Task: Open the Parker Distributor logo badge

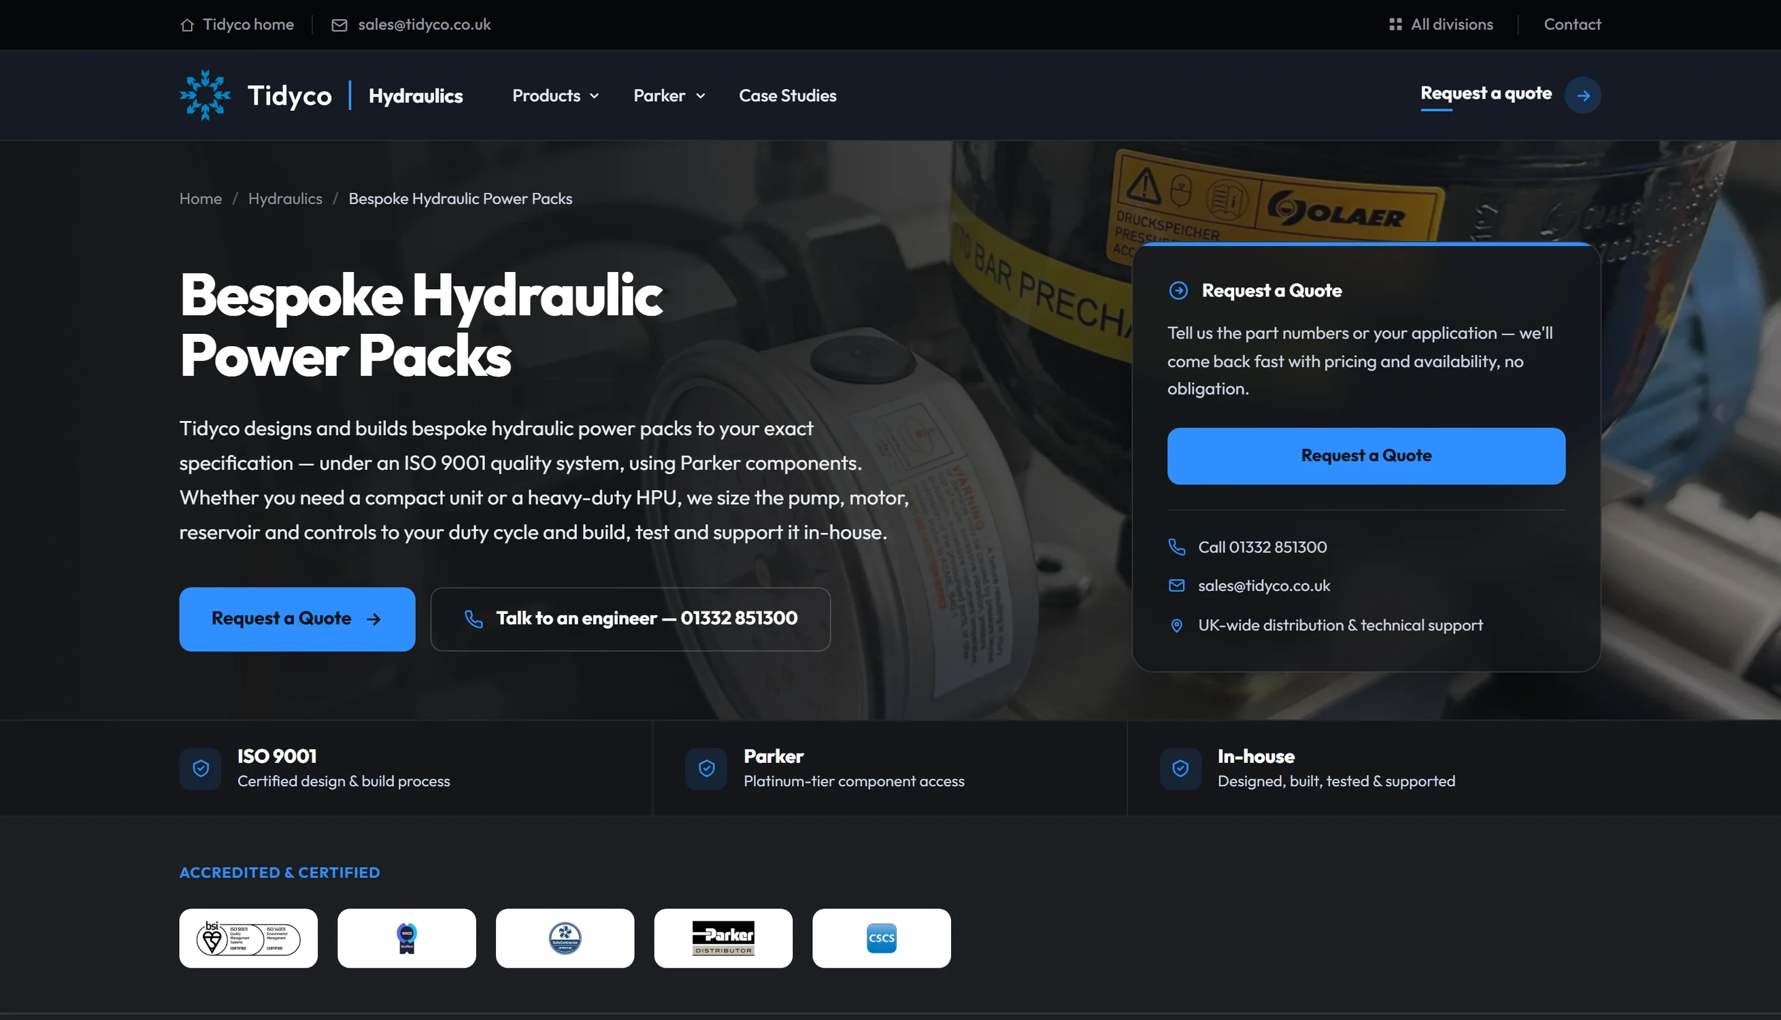Action: click(723, 938)
